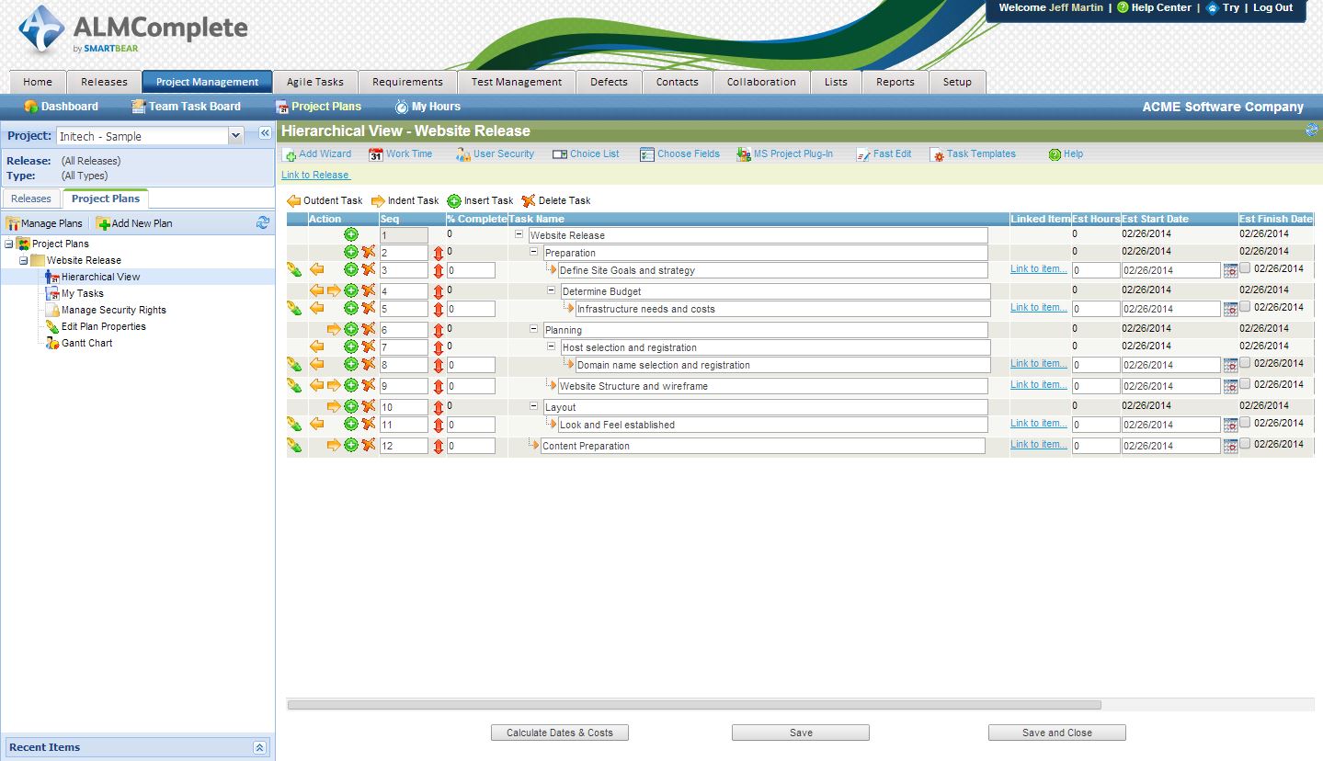1323x761 pixels.
Task: Refresh the project plans tree
Action: (x=263, y=222)
